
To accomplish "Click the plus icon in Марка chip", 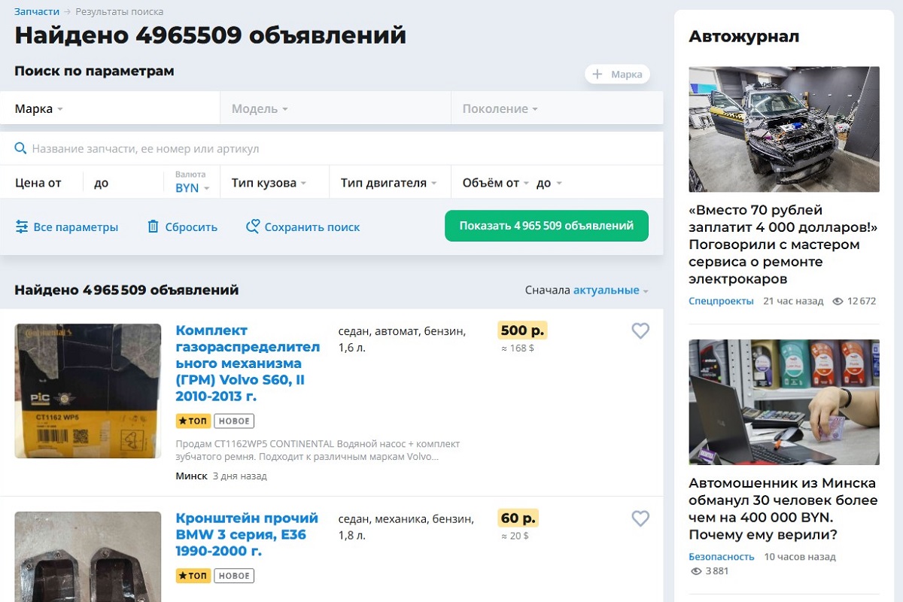I will 597,74.
